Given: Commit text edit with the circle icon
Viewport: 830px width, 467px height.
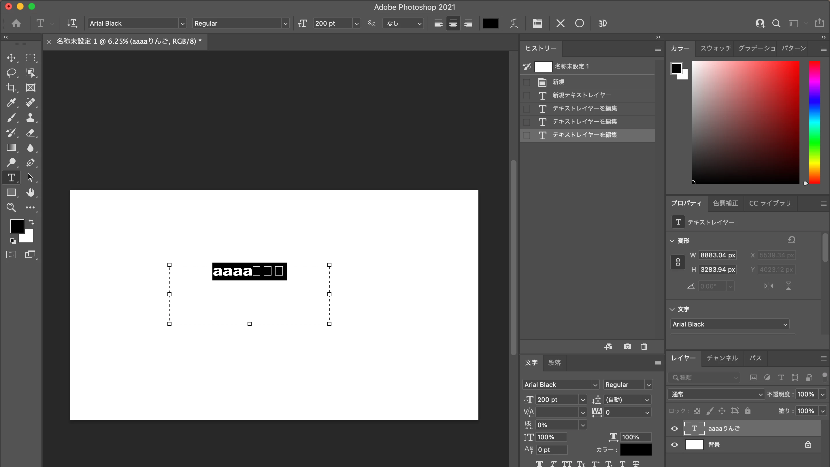Looking at the screenshot, I should tap(579, 23).
